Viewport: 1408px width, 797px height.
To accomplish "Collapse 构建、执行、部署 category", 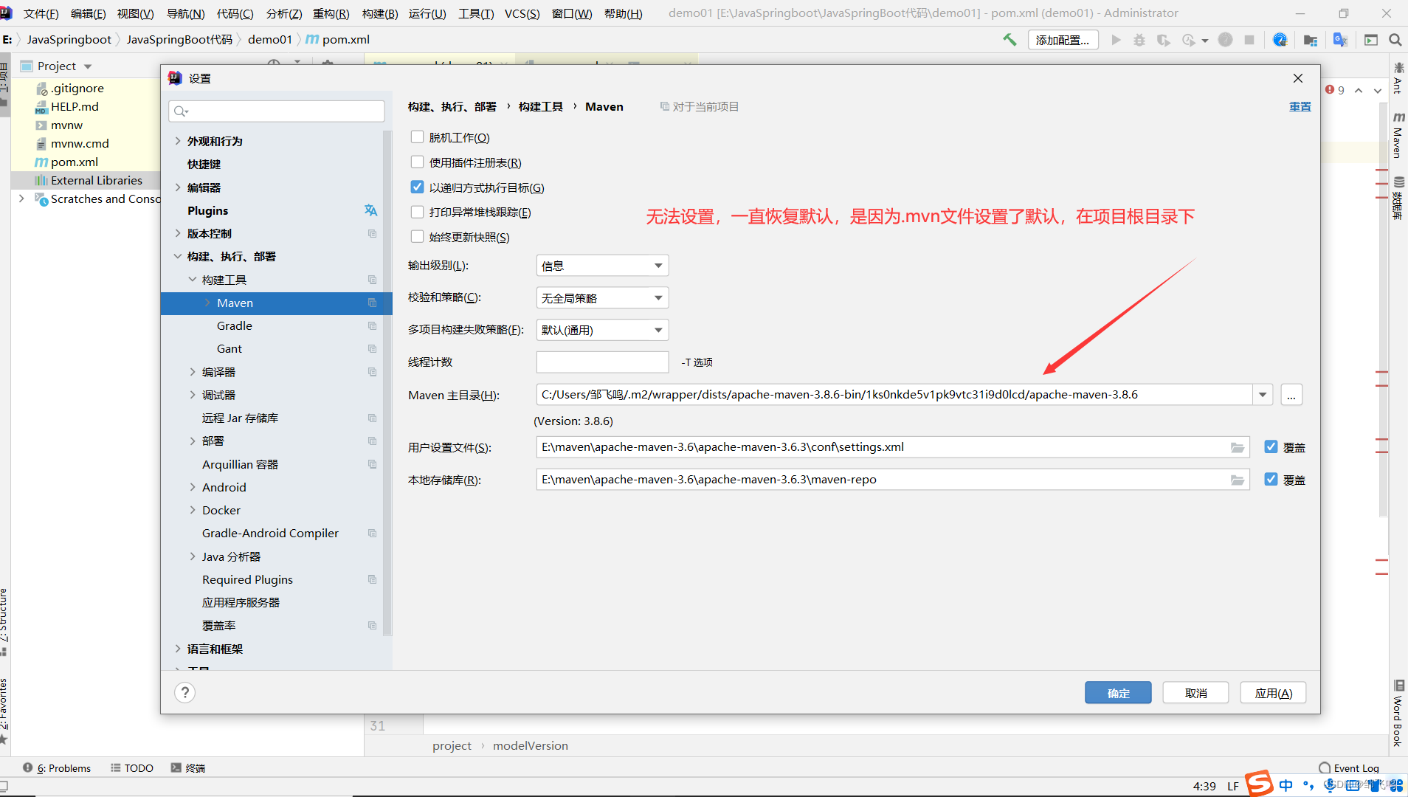I will (178, 256).
